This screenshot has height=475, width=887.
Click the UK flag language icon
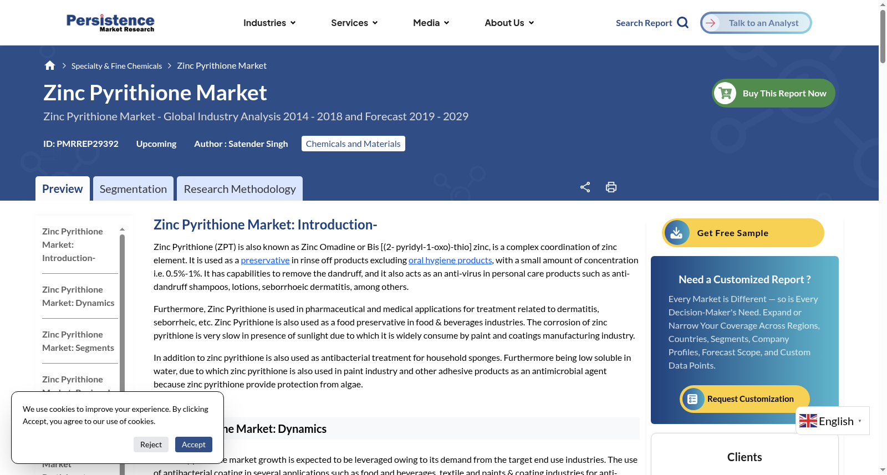pyautogui.click(x=808, y=421)
